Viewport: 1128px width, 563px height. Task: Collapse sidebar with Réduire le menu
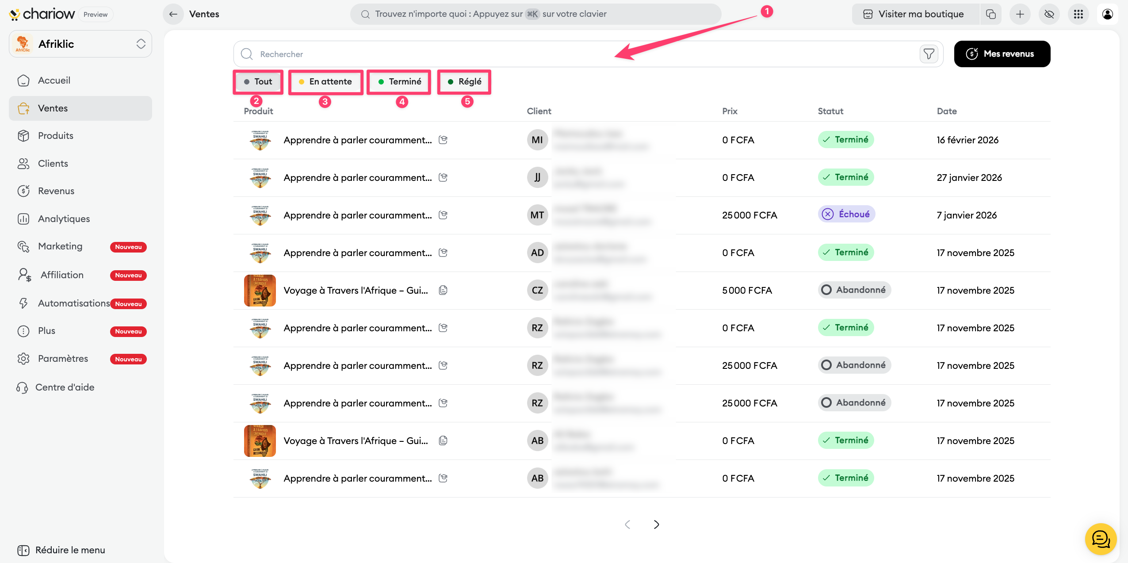click(62, 550)
